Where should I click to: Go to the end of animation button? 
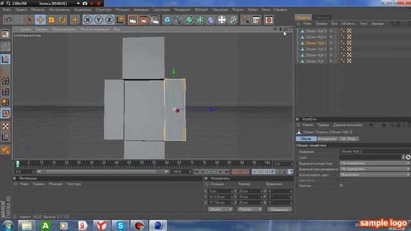click(227, 171)
